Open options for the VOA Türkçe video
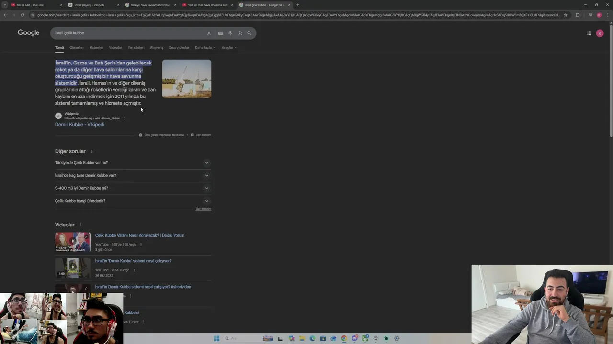613x344 pixels. click(134, 270)
